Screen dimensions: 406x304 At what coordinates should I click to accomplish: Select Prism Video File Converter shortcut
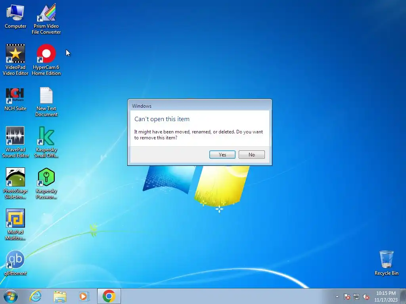[x=46, y=19]
